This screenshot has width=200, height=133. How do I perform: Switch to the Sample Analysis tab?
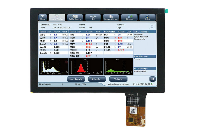point(56,17)
